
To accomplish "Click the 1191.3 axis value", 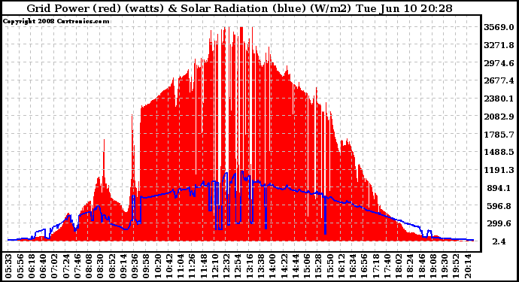I will click(x=499, y=170).
